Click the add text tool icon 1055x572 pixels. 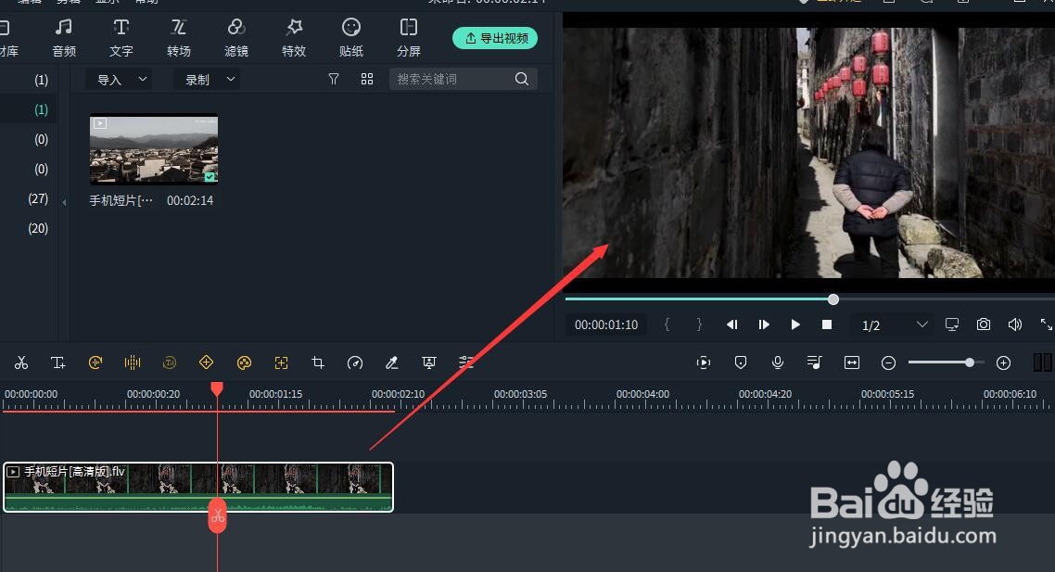(x=58, y=363)
